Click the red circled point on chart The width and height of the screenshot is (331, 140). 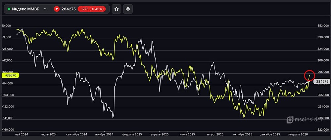tap(309, 75)
